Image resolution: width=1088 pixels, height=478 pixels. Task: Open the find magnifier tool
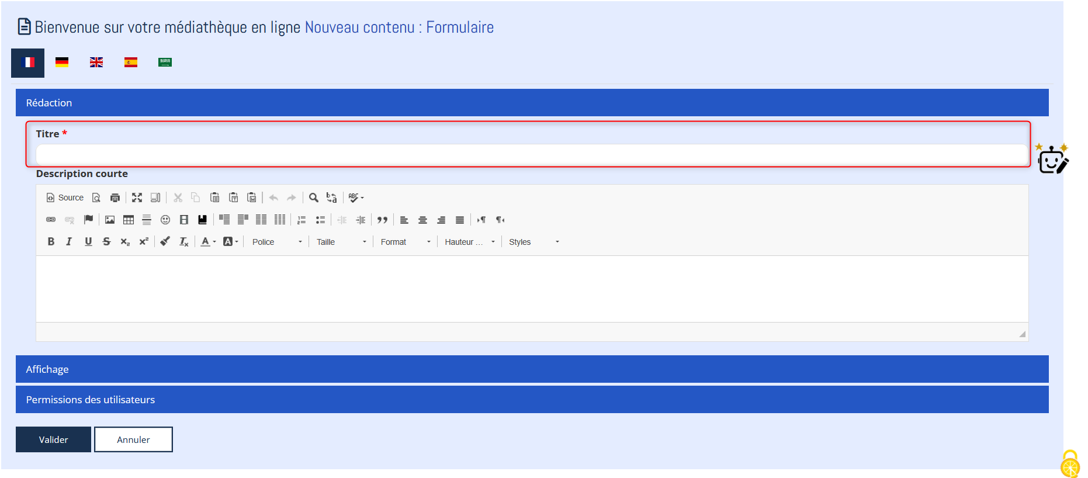coord(314,198)
